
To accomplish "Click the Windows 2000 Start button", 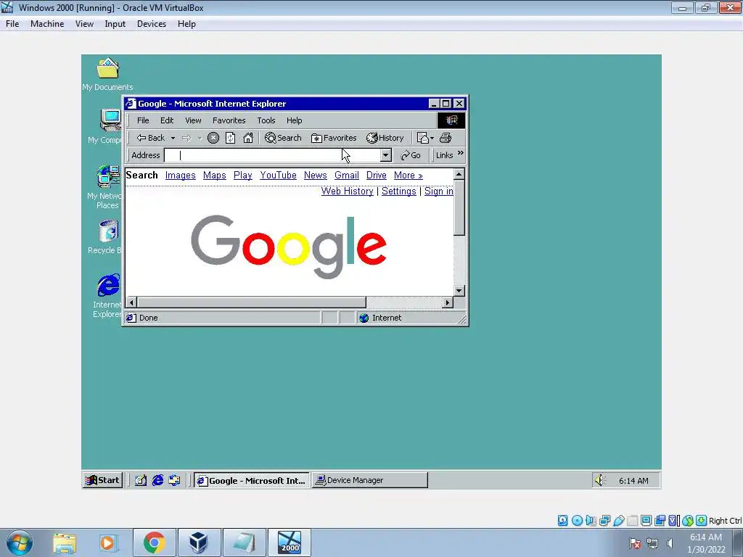I will pos(103,480).
